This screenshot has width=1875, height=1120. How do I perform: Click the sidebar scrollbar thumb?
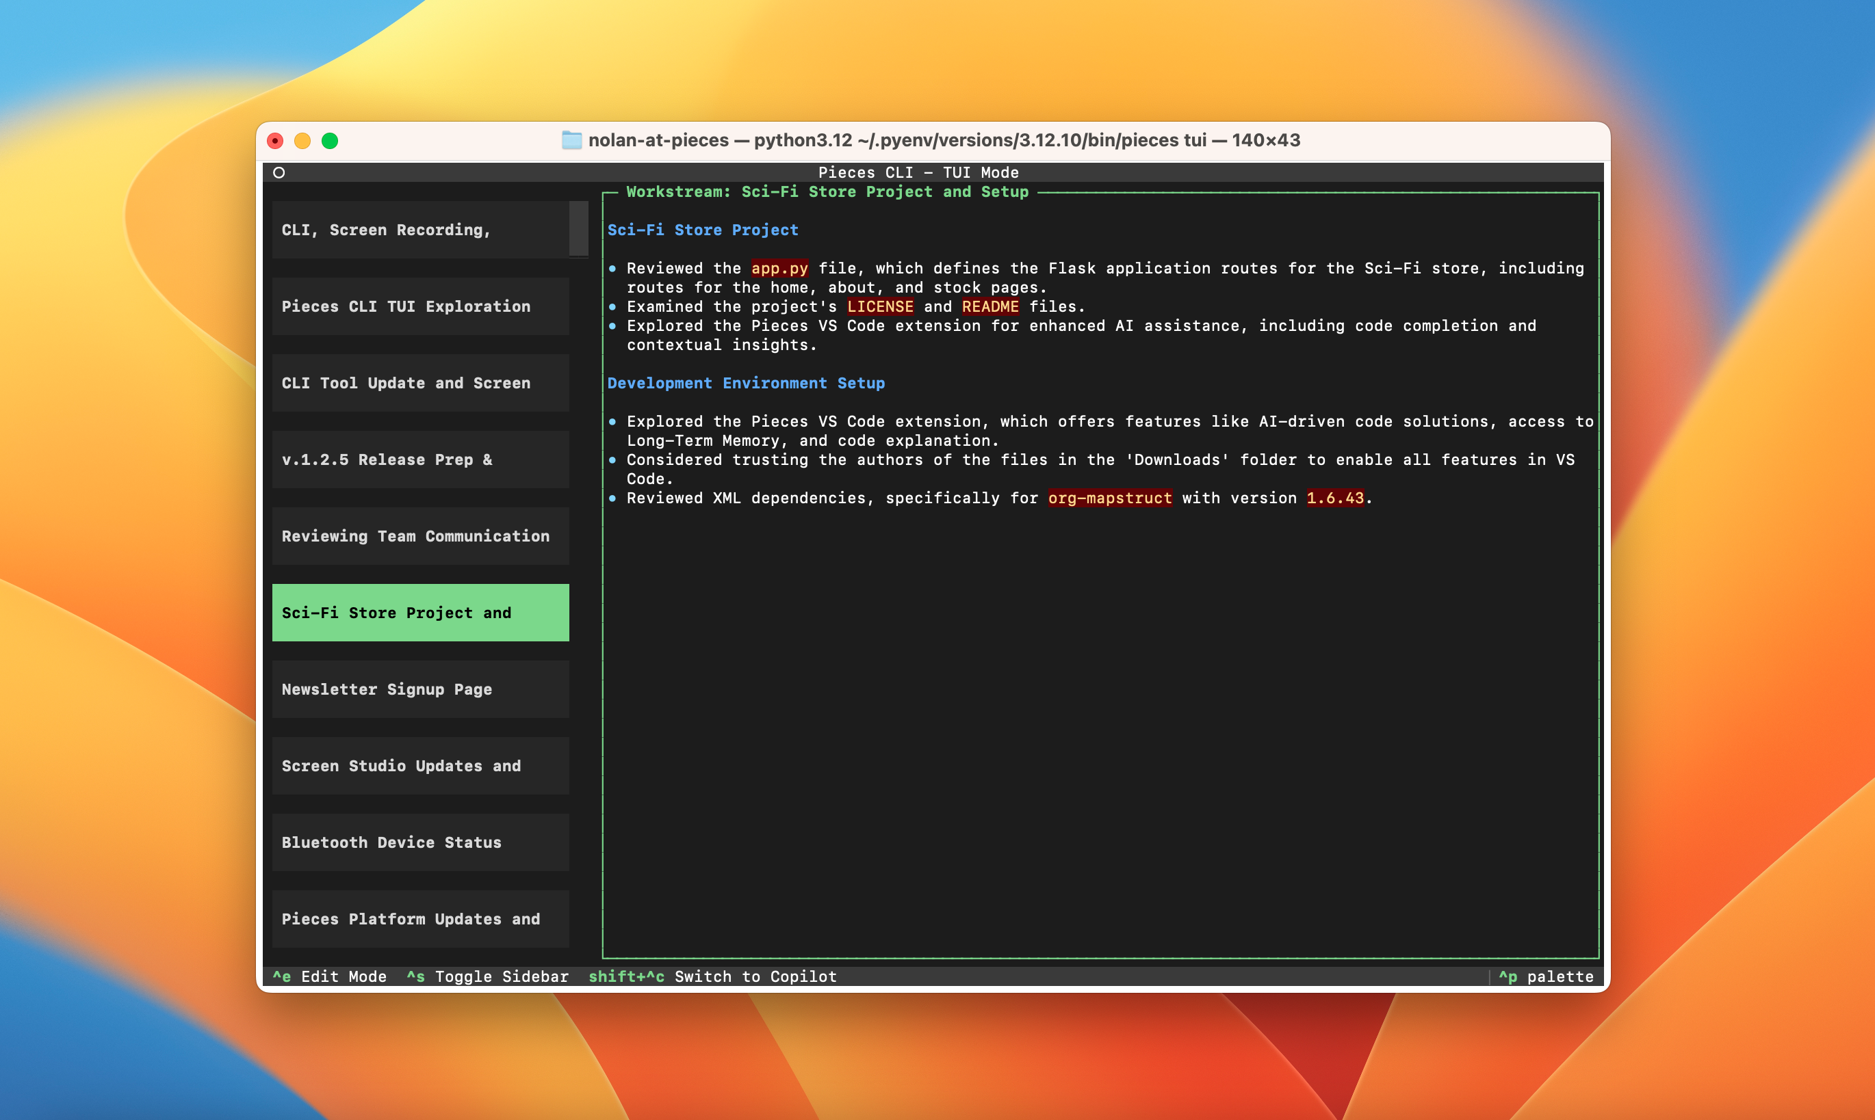578,228
